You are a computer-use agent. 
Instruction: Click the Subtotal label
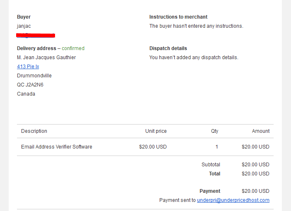pyautogui.click(x=211, y=165)
